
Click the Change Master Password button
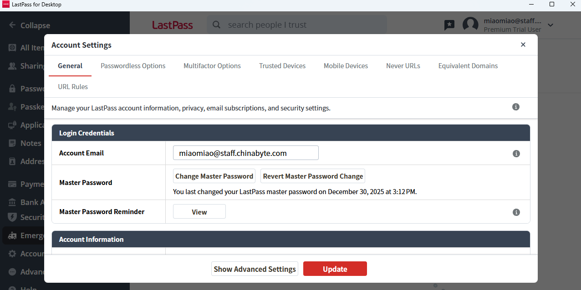pos(214,176)
